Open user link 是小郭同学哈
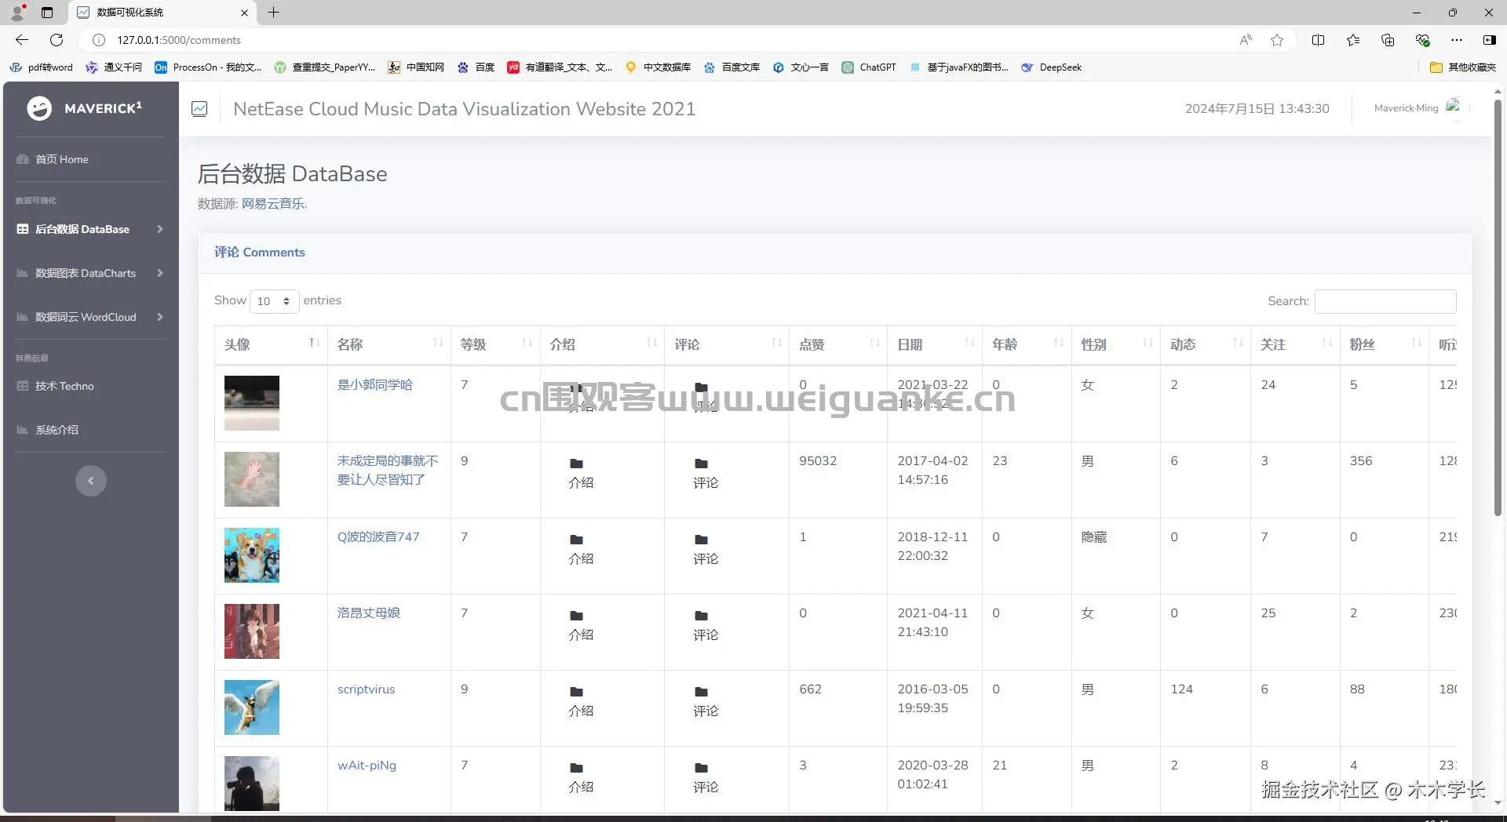1507x822 pixels. (374, 384)
